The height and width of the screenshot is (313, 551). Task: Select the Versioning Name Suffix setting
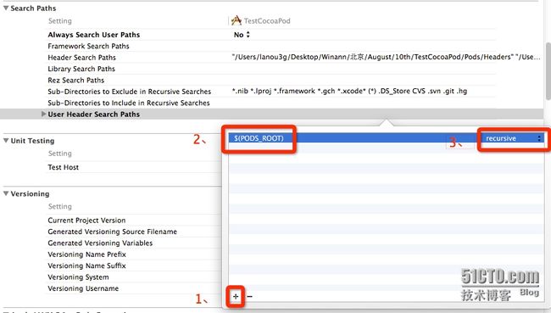click(x=86, y=265)
